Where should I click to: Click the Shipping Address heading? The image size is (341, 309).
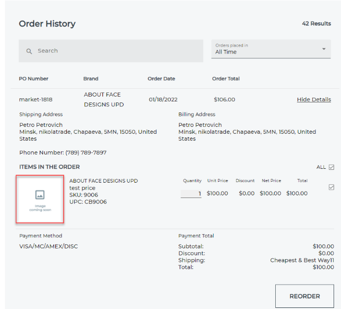point(41,114)
